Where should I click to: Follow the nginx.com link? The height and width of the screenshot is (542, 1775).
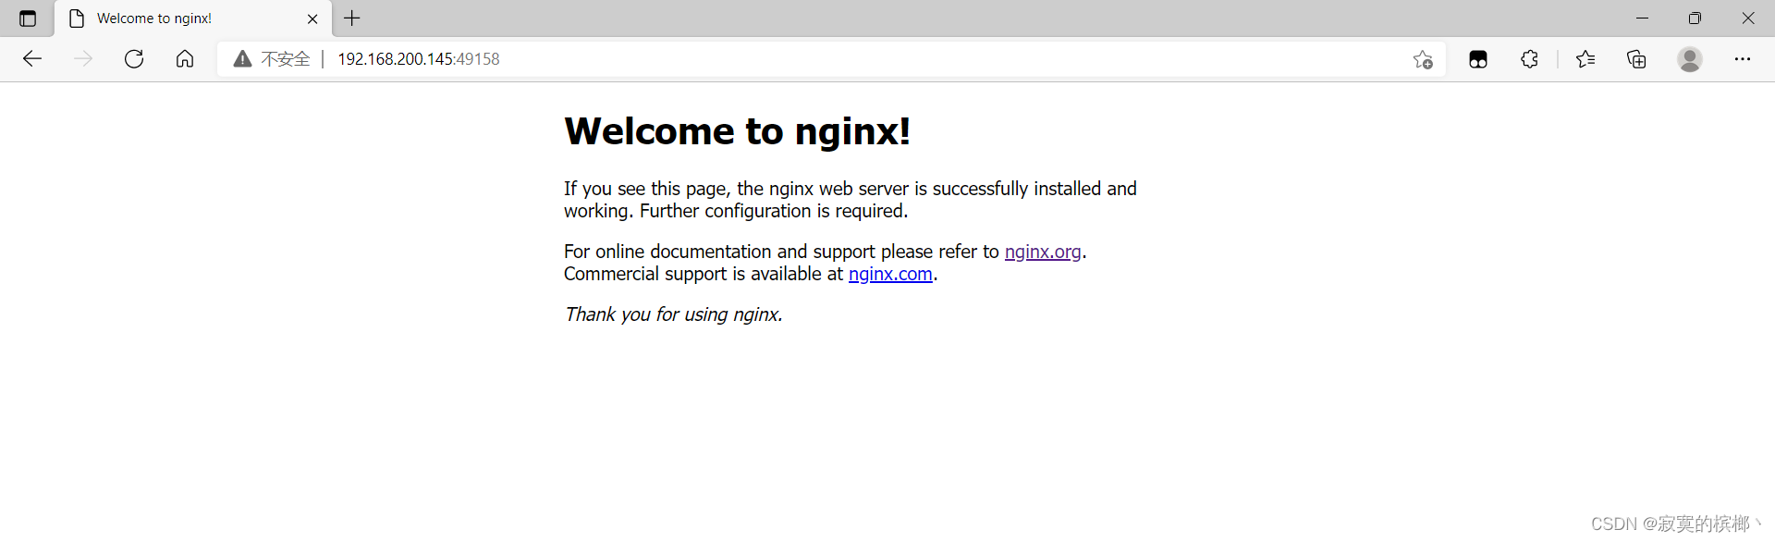pos(890,274)
